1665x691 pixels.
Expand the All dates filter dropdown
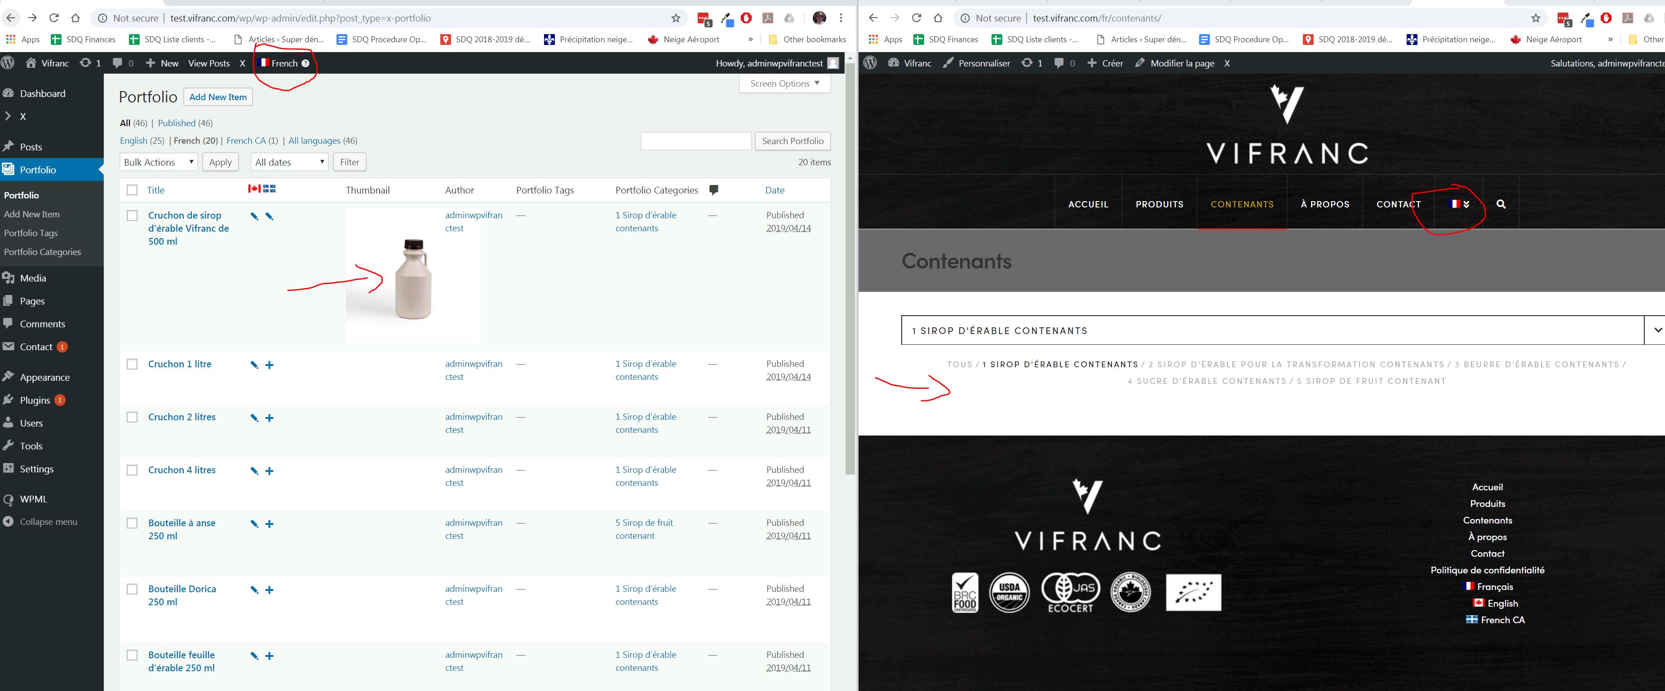coord(290,162)
